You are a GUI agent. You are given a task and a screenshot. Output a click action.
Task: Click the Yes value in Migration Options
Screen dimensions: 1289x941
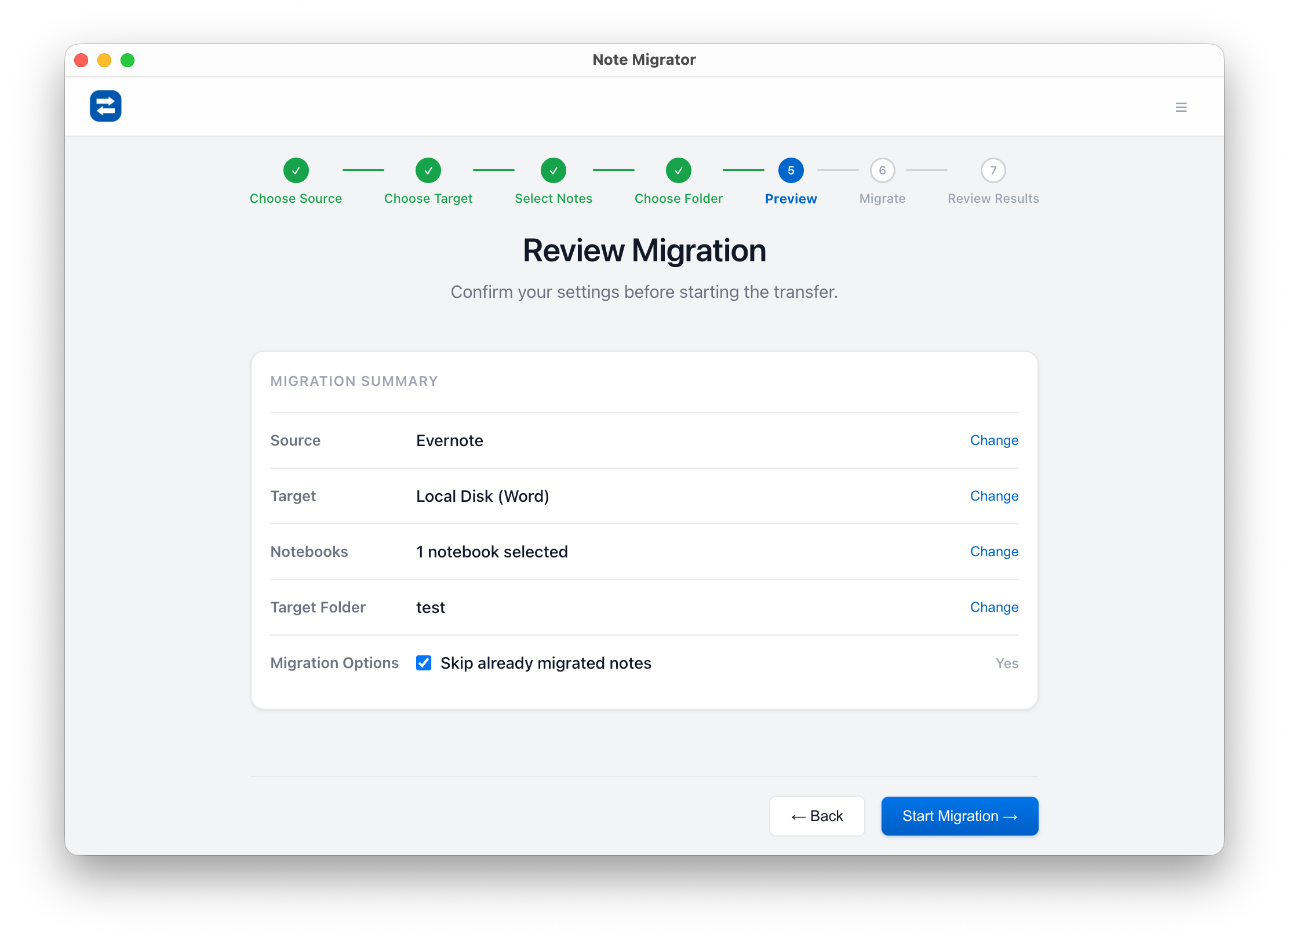[x=1007, y=663]
